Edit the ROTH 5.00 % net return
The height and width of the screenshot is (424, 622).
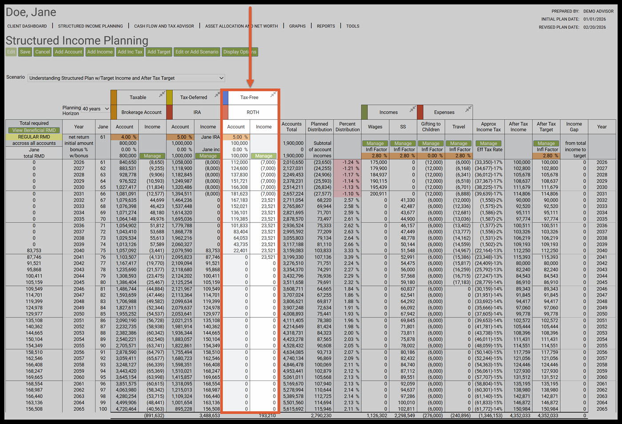tap(236, 137)
